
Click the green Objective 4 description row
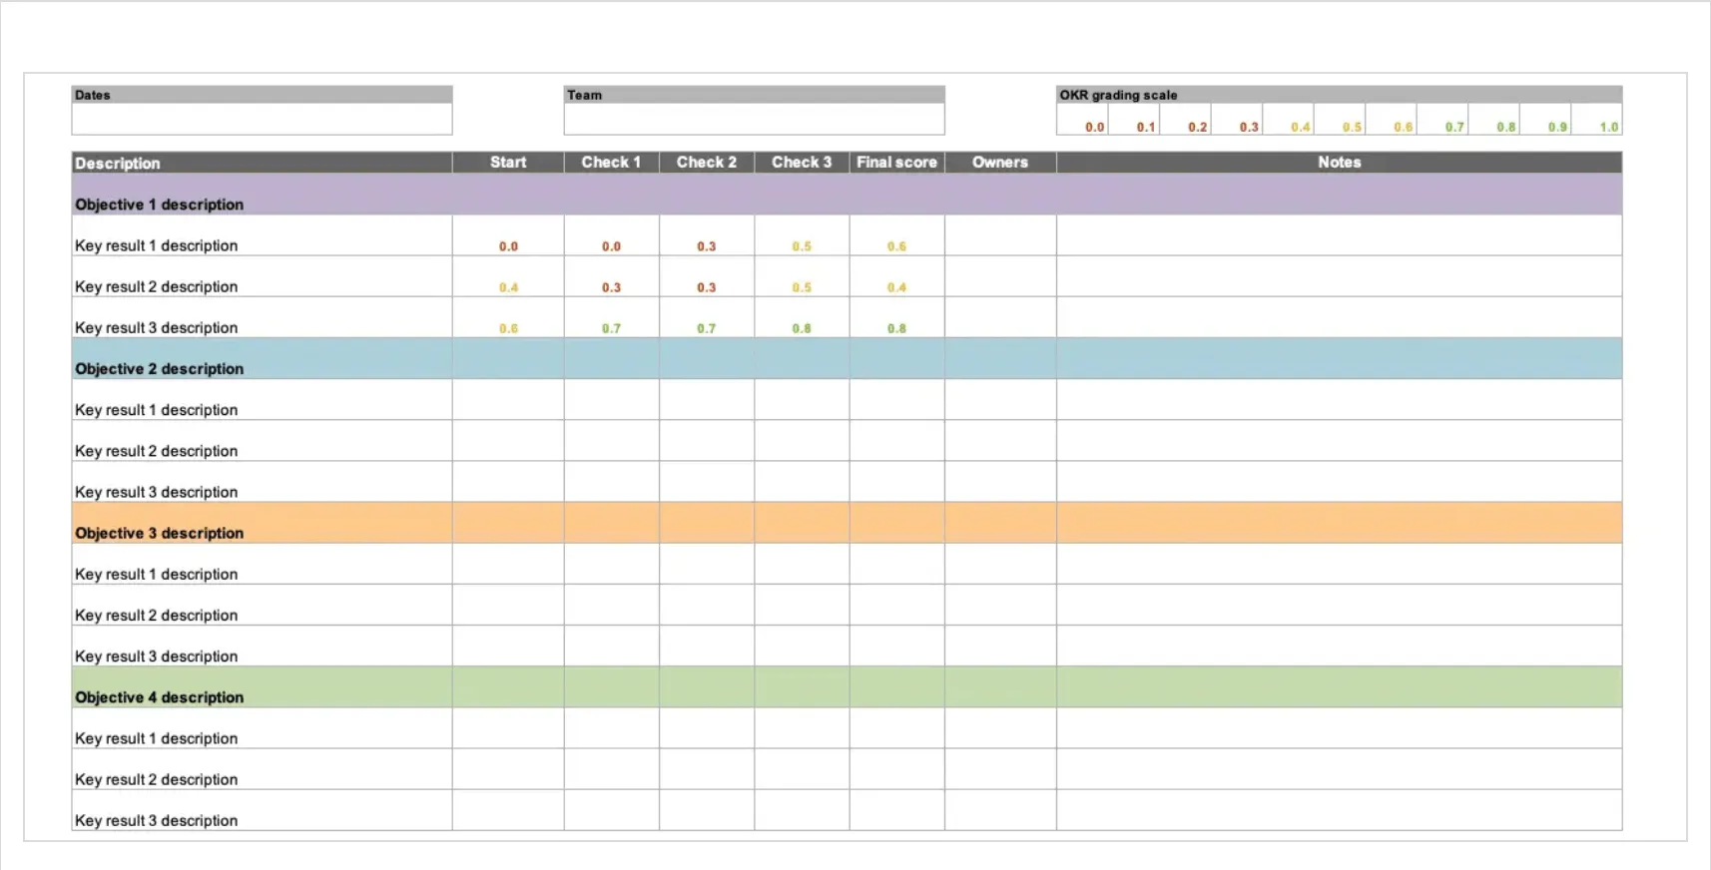click(847, 687)
